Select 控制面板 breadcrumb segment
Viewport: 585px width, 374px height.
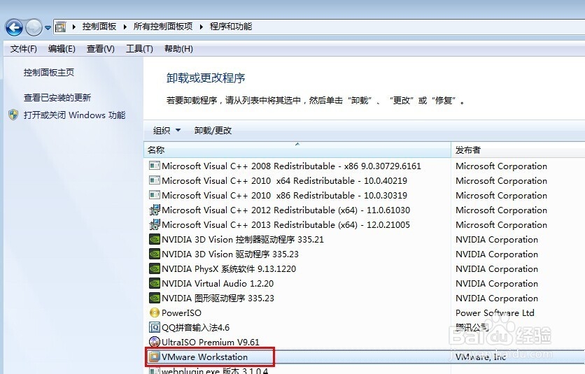99,27
